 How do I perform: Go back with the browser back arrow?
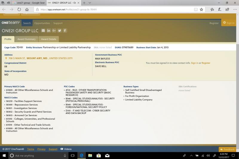pyautogui.click(x=4, y=10)
